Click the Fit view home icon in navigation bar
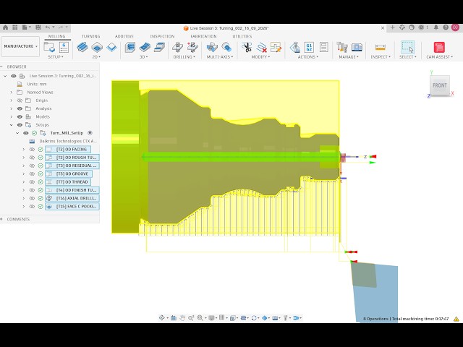Screen dimensions: 463x347 pyautogui.click(x=174, y=318)
